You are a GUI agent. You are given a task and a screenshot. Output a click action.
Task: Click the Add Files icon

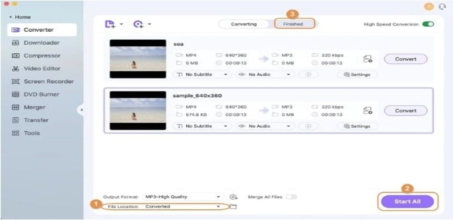coord(110,24)
